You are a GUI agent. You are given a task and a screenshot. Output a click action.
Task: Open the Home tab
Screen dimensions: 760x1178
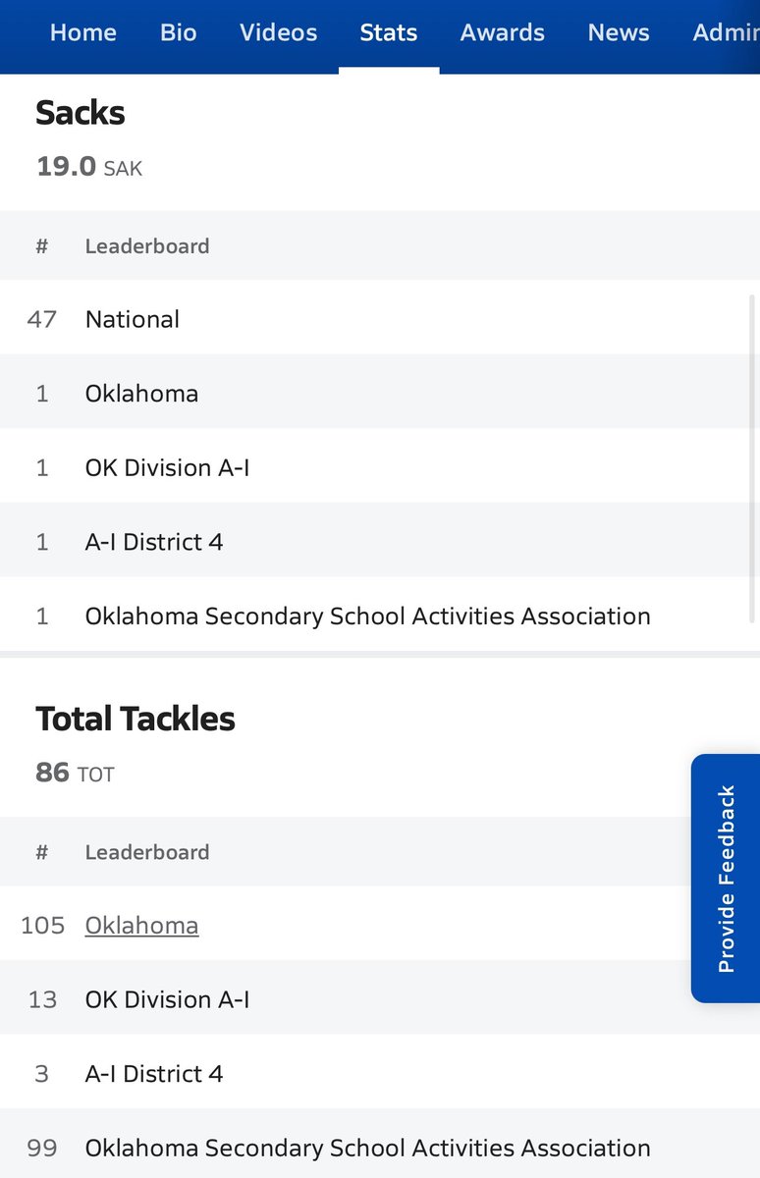[83, 32]
